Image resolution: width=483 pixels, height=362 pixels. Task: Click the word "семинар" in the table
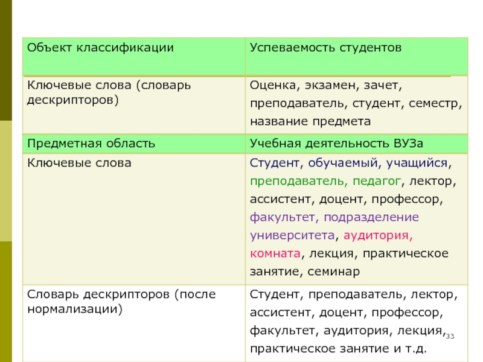coord(335,271)
